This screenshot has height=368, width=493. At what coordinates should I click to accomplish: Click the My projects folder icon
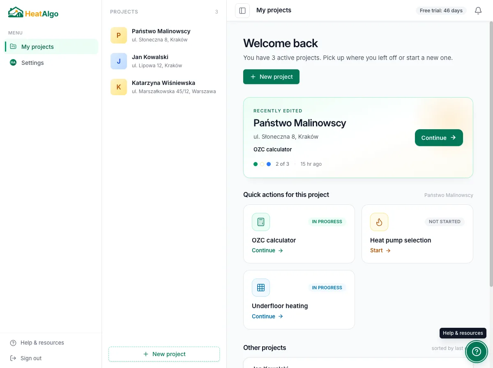point(13,47)
